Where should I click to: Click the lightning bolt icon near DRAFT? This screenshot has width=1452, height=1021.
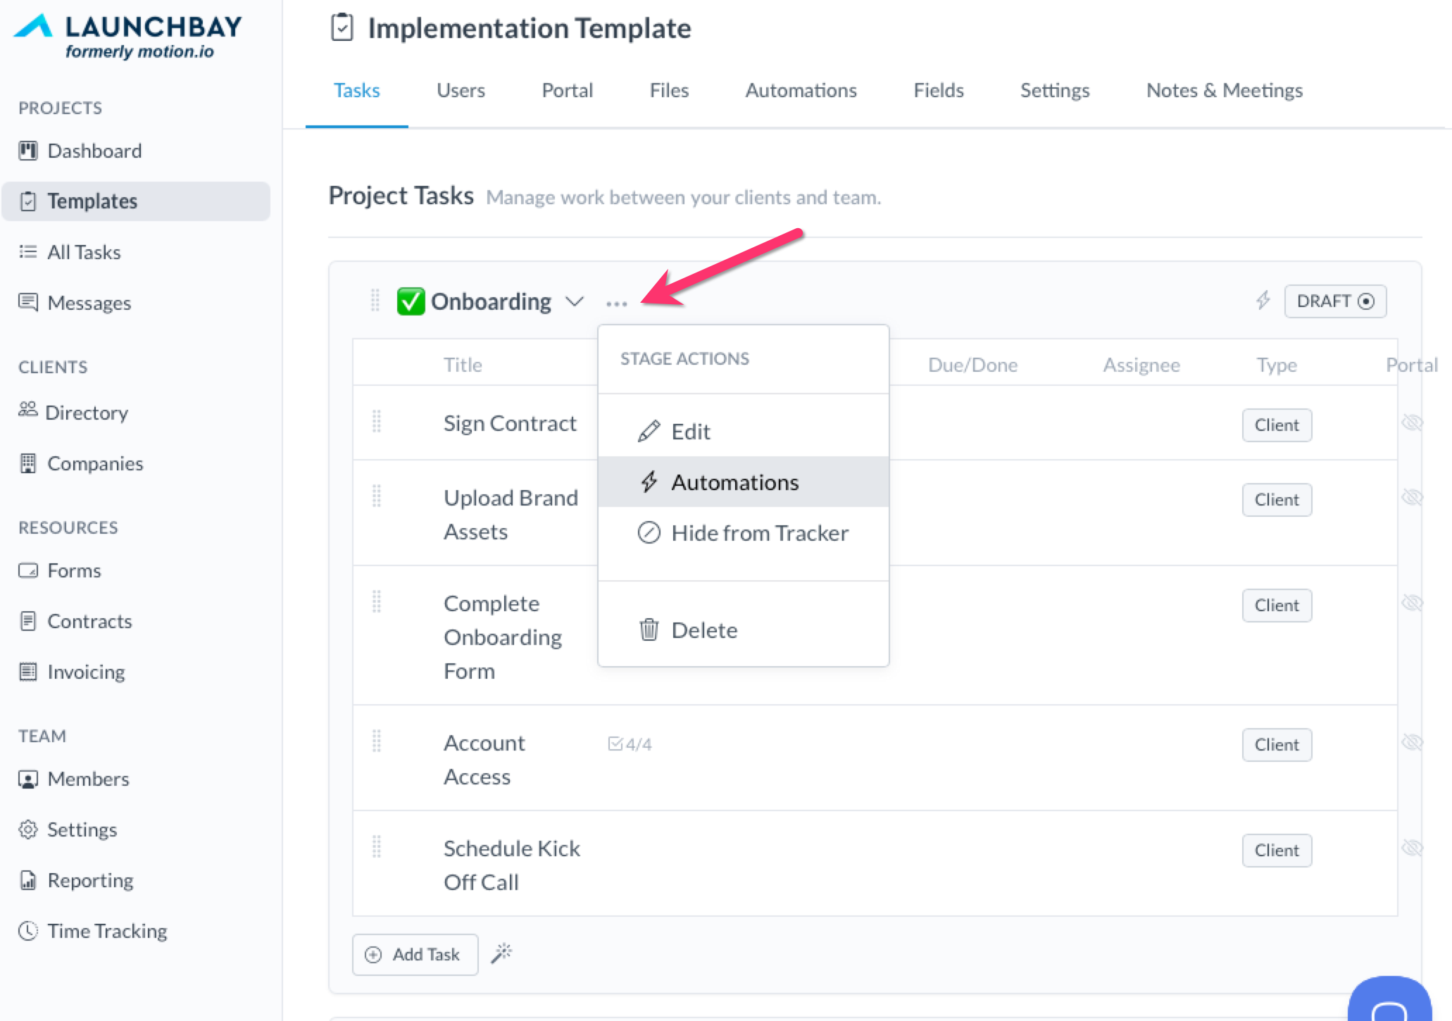[1263, 301]
